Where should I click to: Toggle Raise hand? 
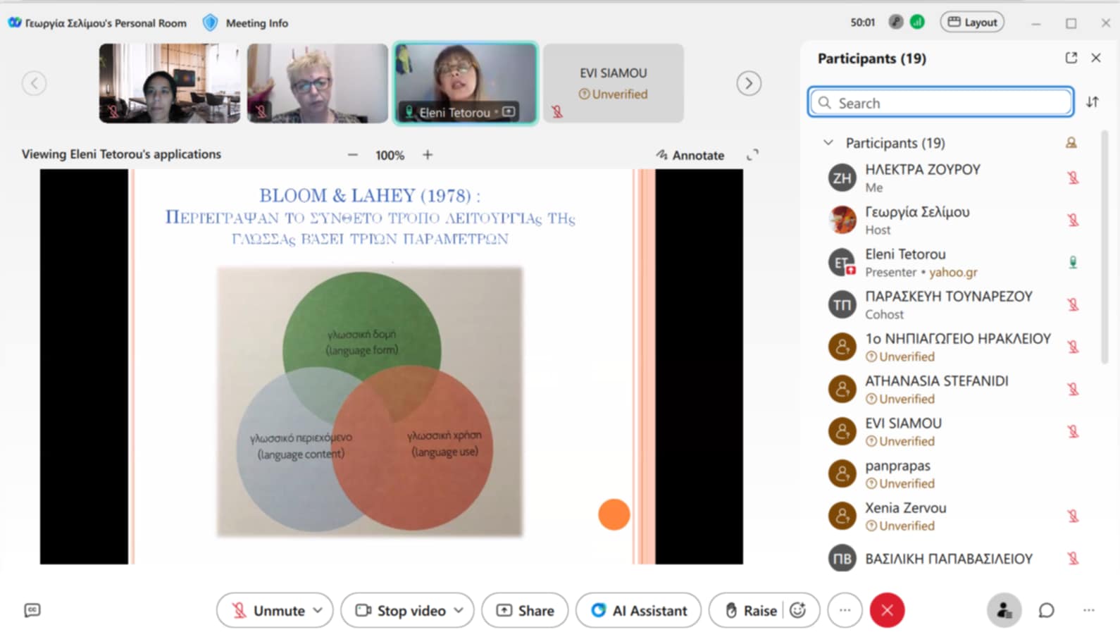click(x=751, y=610)
